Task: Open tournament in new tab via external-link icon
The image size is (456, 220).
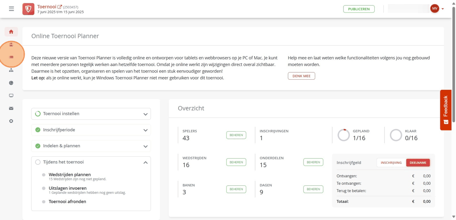Action: [x=60, y=7]
